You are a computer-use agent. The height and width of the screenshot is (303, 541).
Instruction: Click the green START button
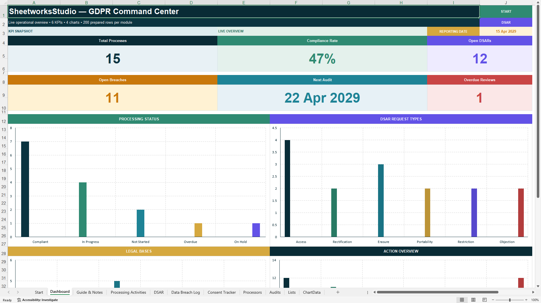coord(506,12)
